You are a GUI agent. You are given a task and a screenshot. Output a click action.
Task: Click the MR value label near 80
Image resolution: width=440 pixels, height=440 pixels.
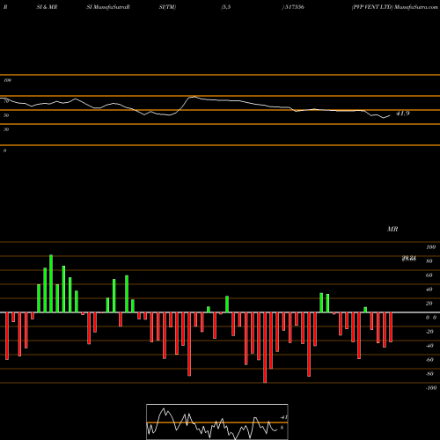coord(409,259)
